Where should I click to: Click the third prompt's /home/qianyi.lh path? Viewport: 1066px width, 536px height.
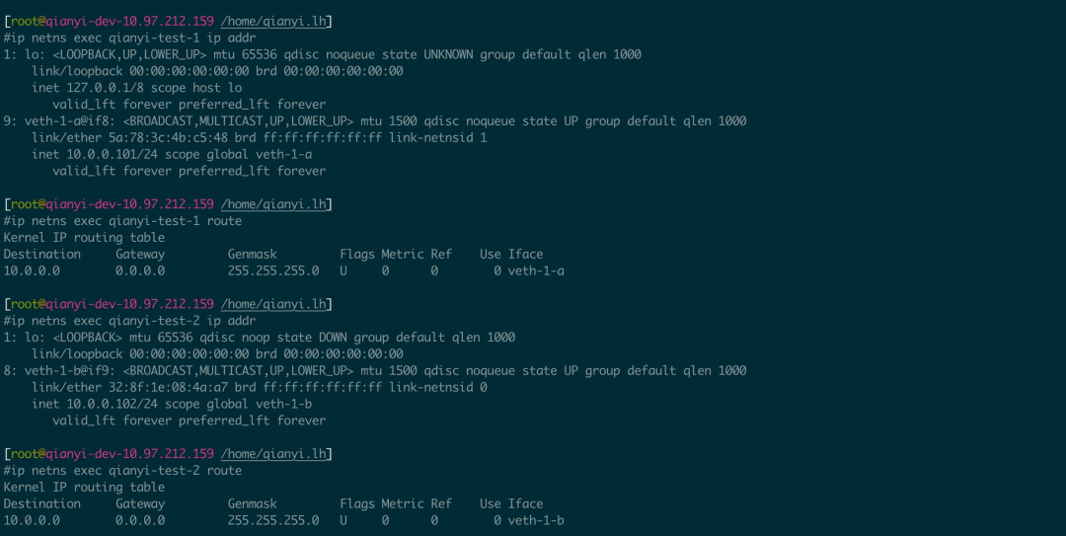[x=273, y=304]
